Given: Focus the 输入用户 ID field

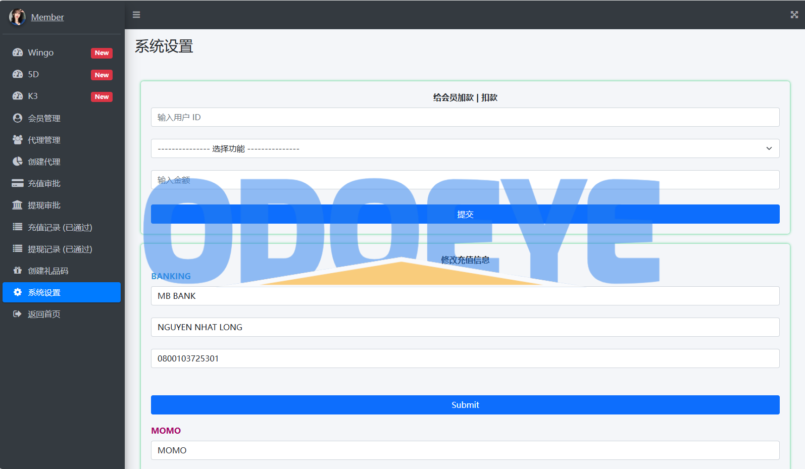Looking at the screenshot, I should pos(465,117).
